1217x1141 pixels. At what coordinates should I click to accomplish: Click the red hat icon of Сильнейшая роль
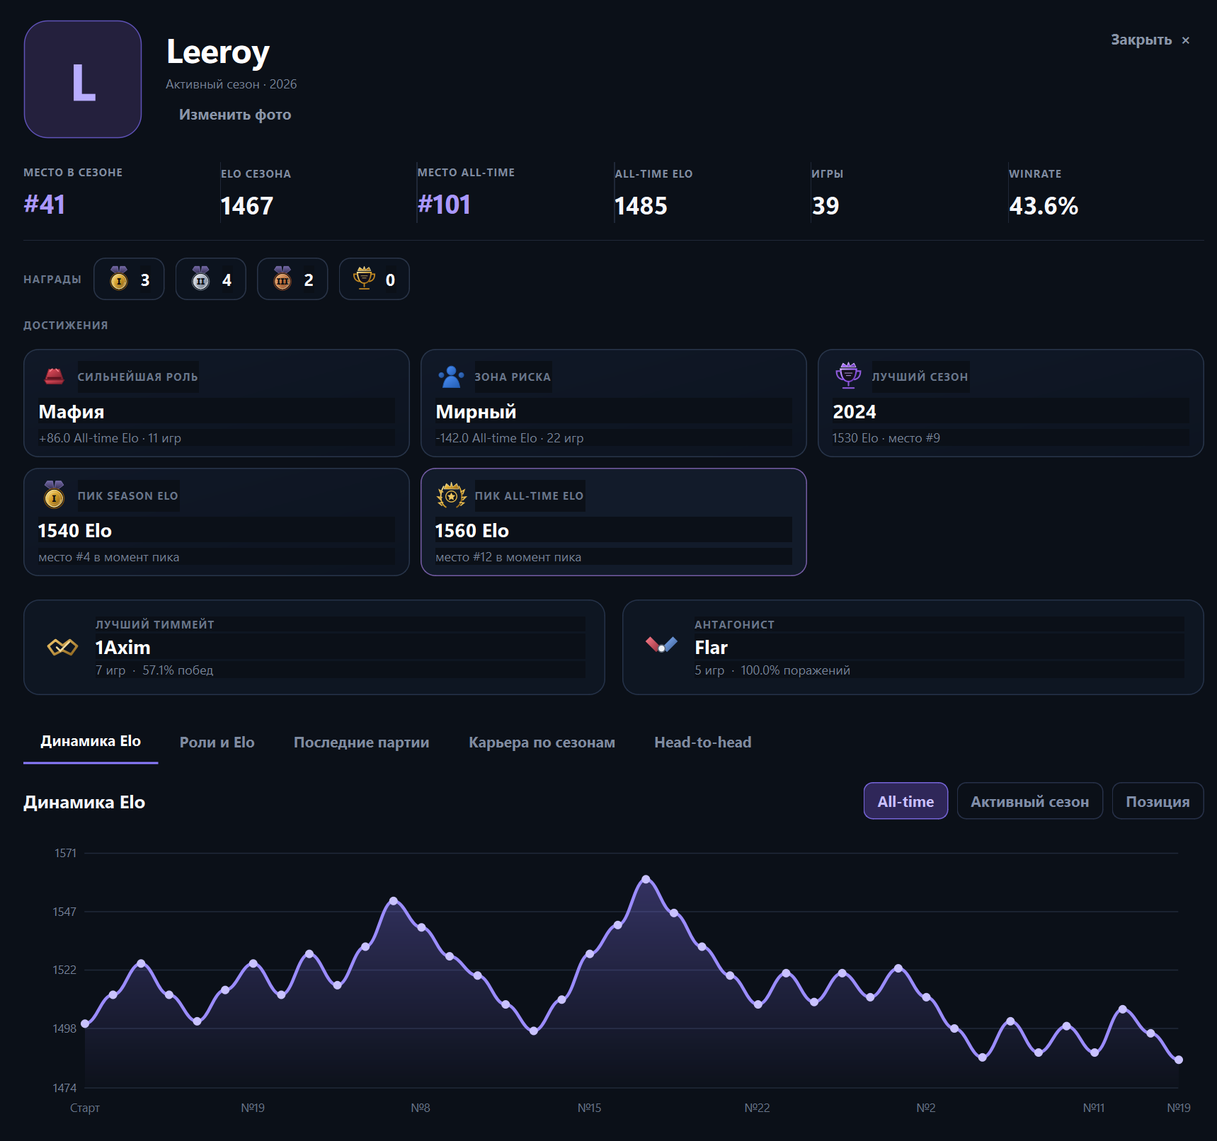55,376
